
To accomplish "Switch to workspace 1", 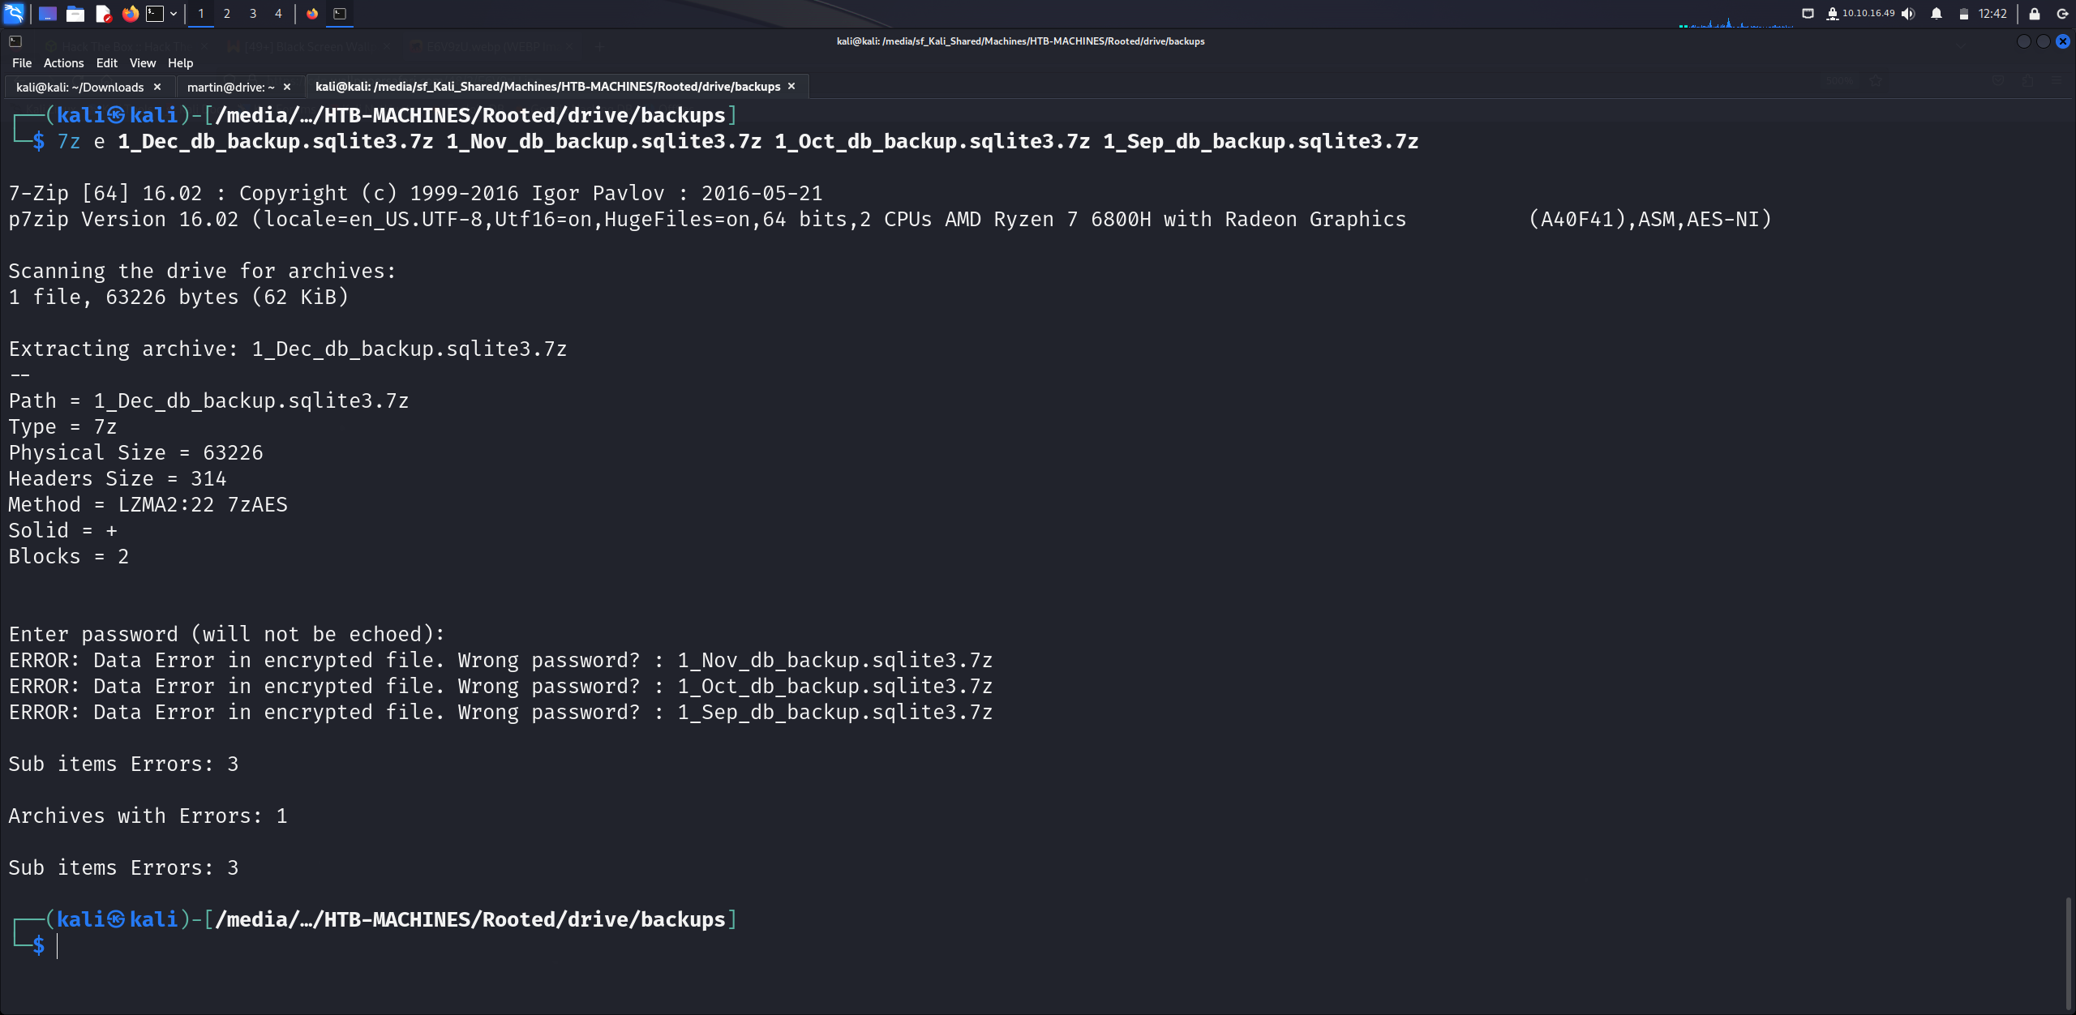I will [x=201, y=14].
